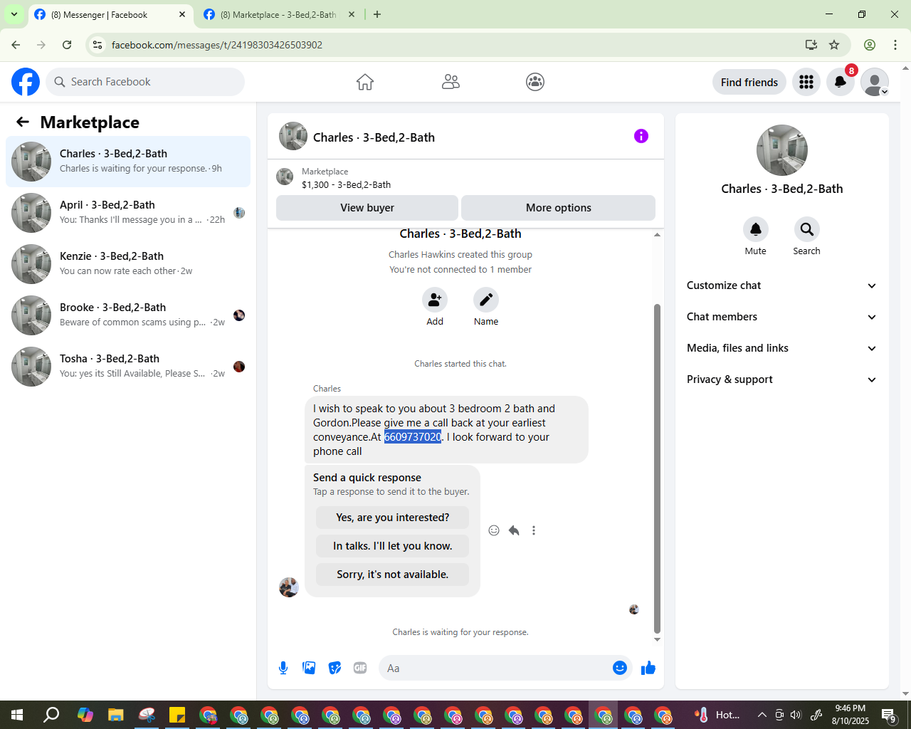Expand the Customize chat section
The image size is (911, 729).
[x=782, y=285]
